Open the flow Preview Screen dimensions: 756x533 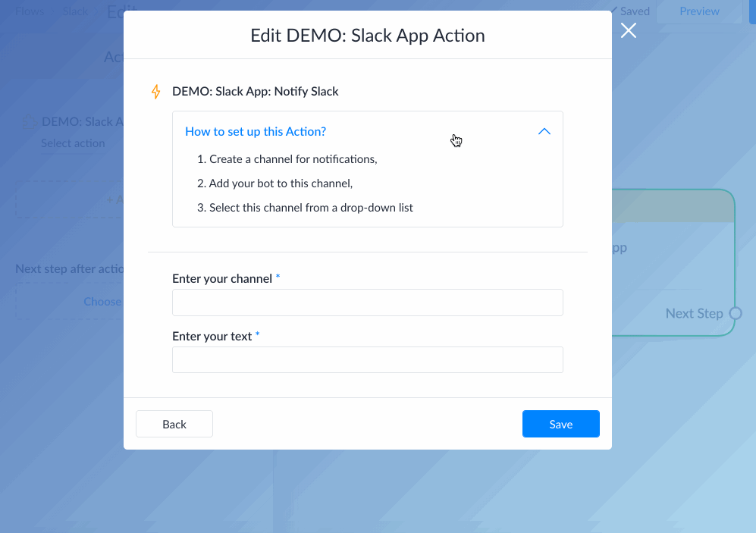click(x=698, y=11)
